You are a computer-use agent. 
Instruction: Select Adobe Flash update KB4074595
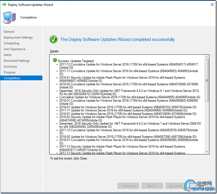click(122, 118)
